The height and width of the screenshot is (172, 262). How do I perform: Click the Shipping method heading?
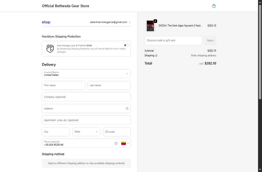pos(53,154)
